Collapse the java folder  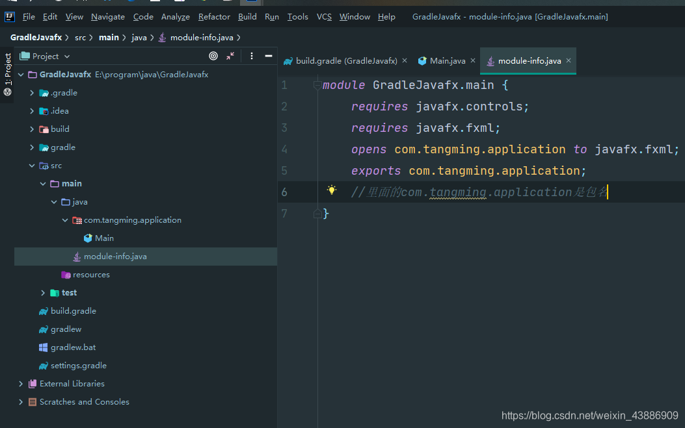tap(54, 202)
